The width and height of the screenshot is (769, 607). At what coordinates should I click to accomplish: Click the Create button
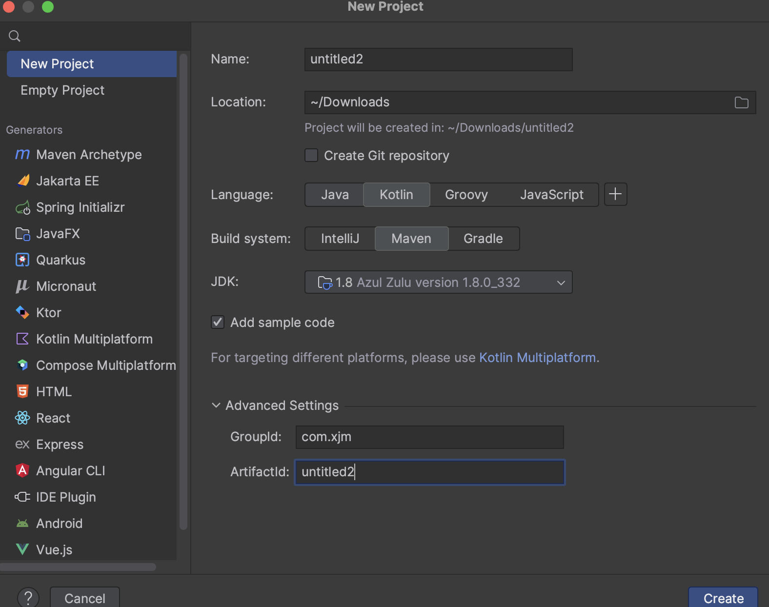pyautogui.click(x=723, y=598)
